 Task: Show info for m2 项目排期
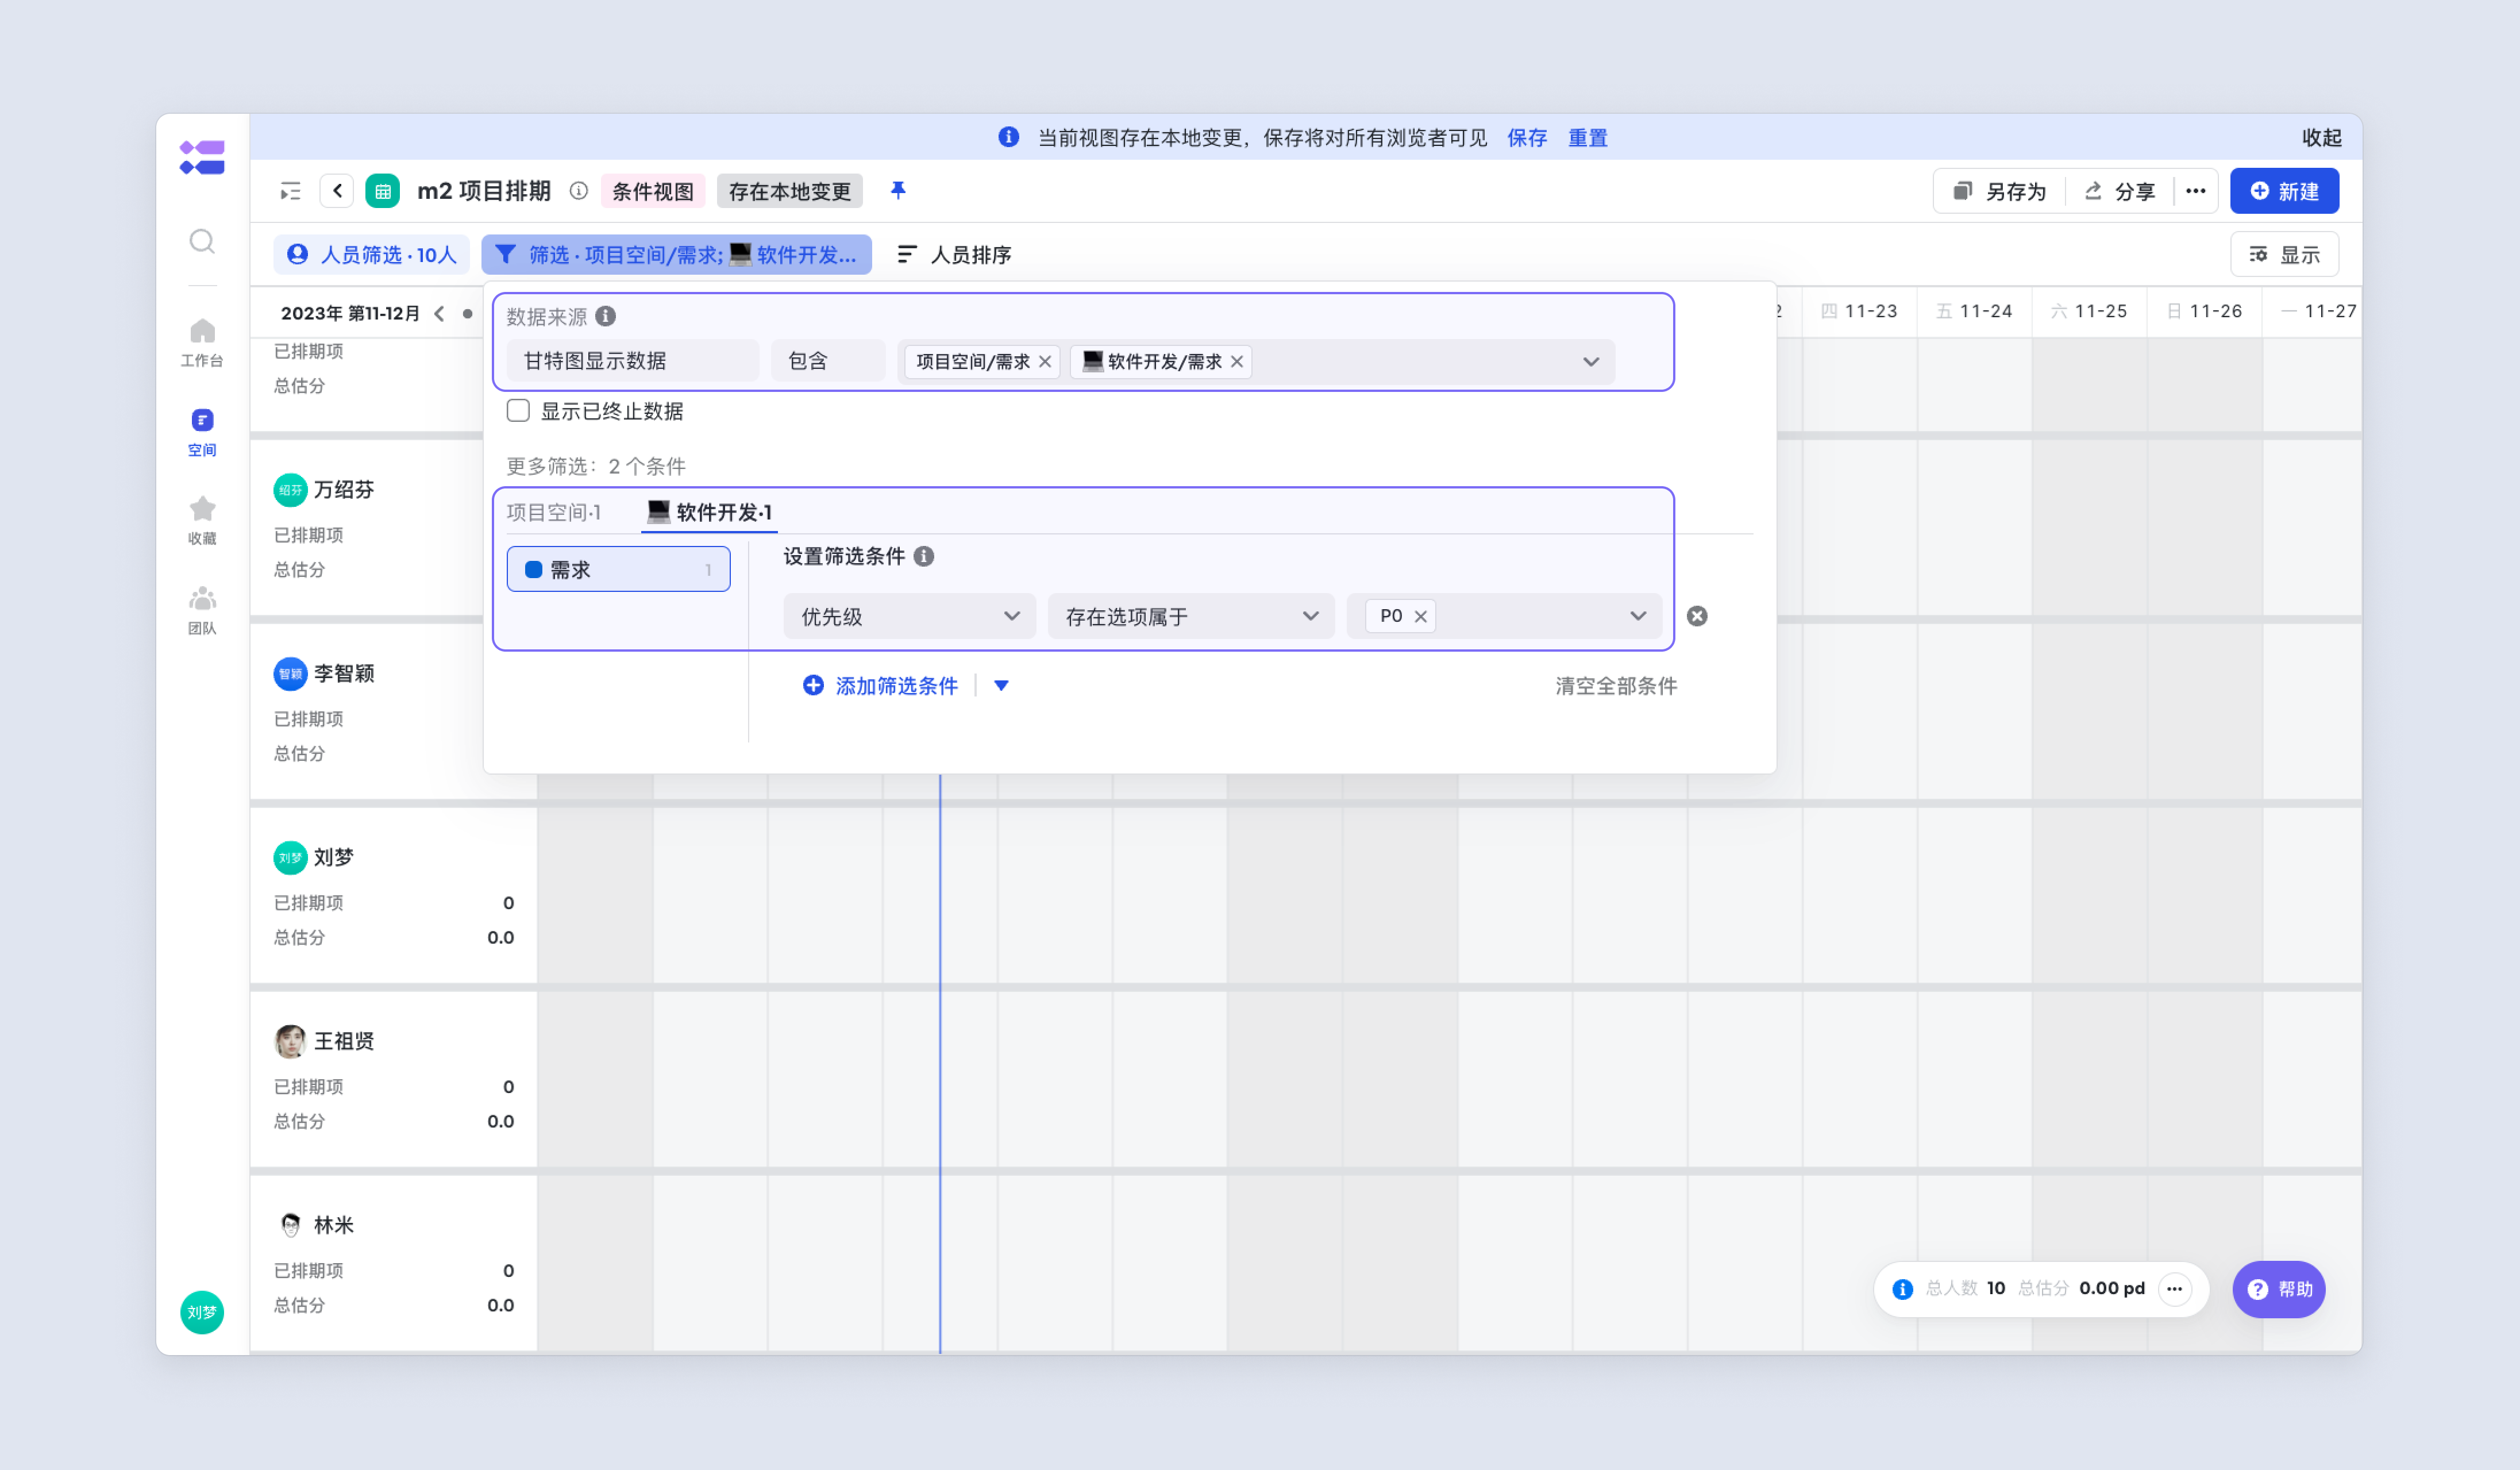tap(578, 191)
